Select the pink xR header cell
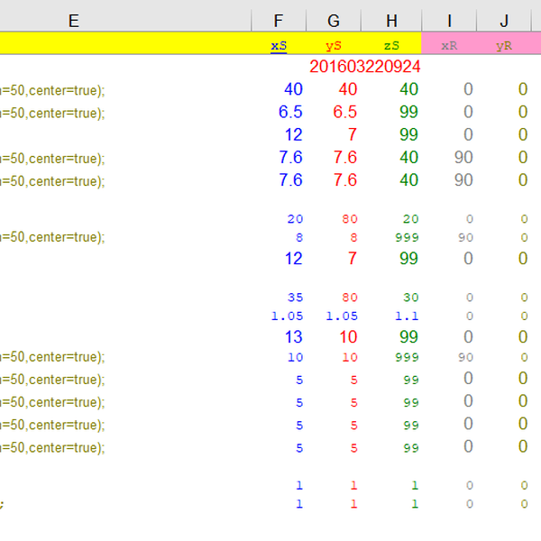The height and width of the screenshot is (541, 541). [448, 44]
